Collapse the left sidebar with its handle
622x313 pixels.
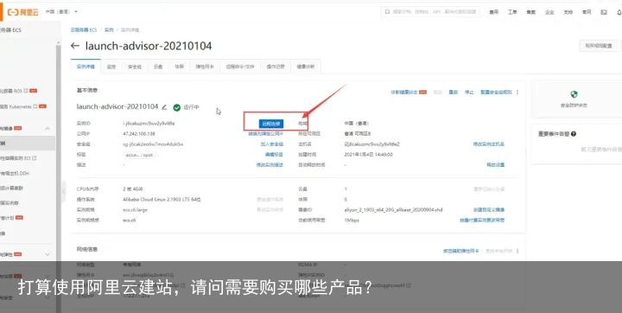coord(63,191)
